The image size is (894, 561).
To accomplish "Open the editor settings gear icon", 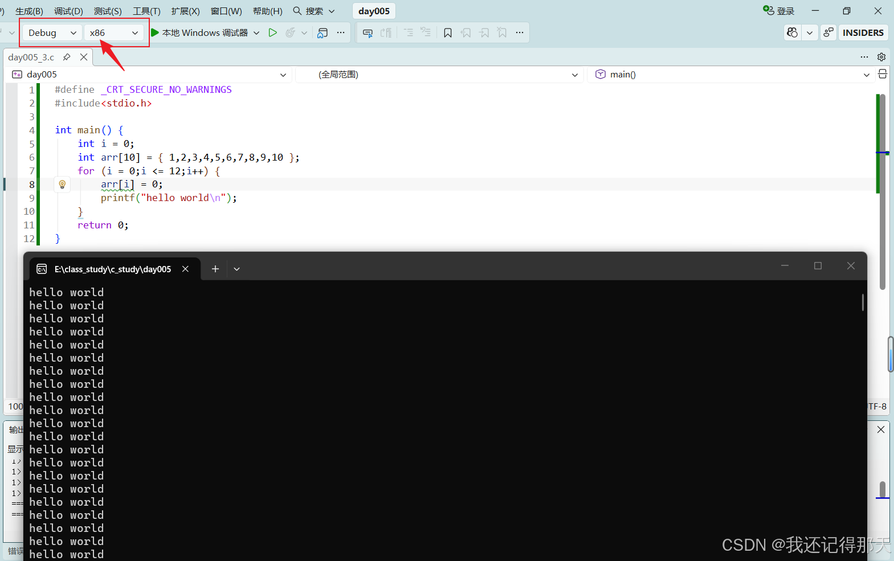I will point(881,57).
